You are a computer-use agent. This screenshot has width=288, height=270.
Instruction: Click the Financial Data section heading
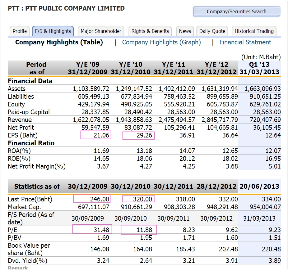(x=30, y=81)
